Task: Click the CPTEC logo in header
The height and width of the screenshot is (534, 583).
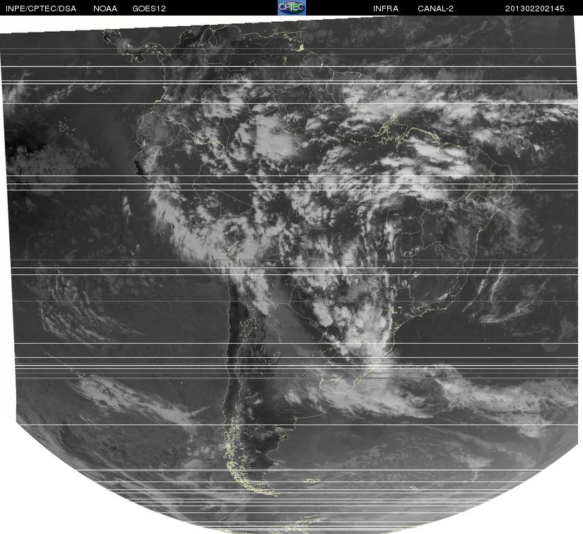Action: [291, 8]
